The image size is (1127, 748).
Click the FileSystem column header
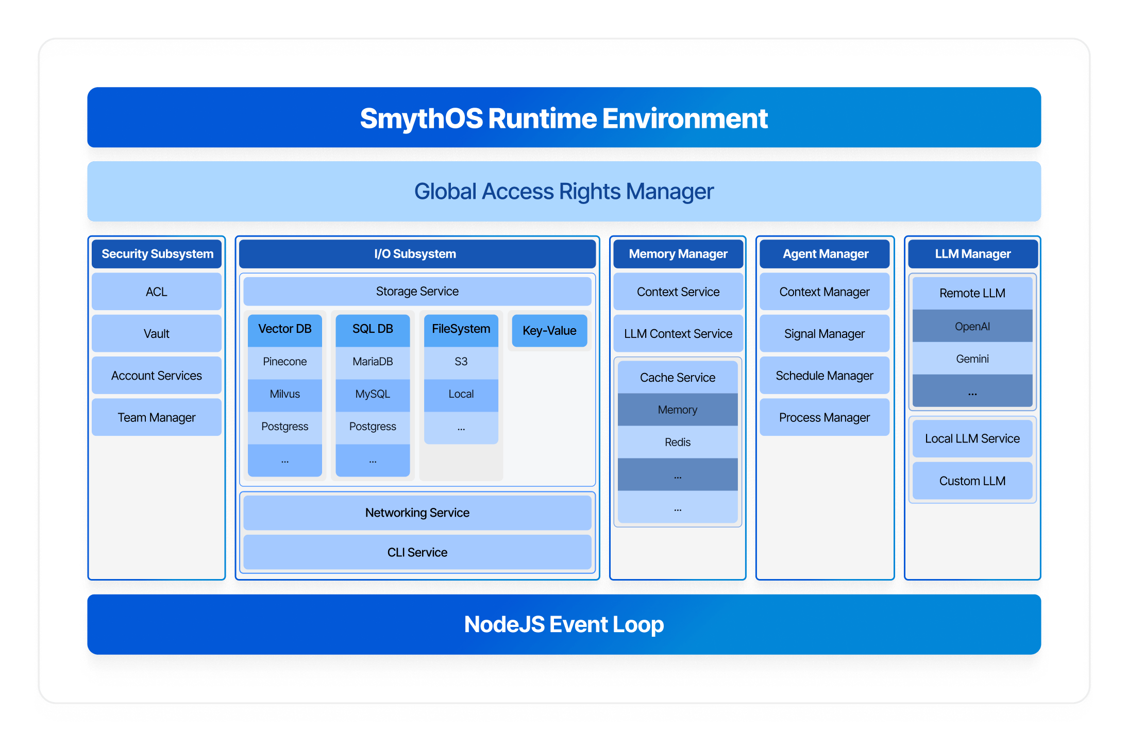pos(461,330)
